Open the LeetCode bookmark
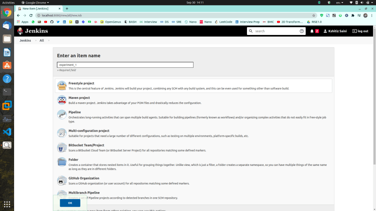The height and width of the screenshot is (211, 376). coord(223,22)
